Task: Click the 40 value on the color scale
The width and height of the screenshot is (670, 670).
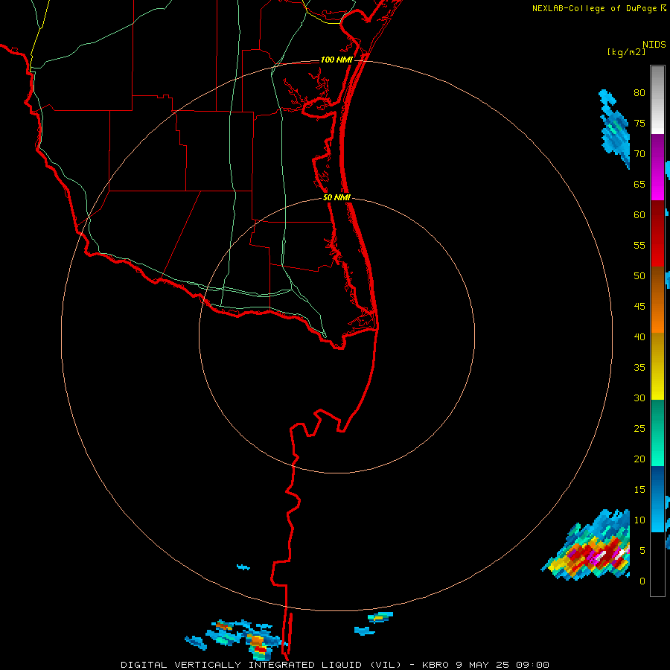Action: tap(639, 336)
